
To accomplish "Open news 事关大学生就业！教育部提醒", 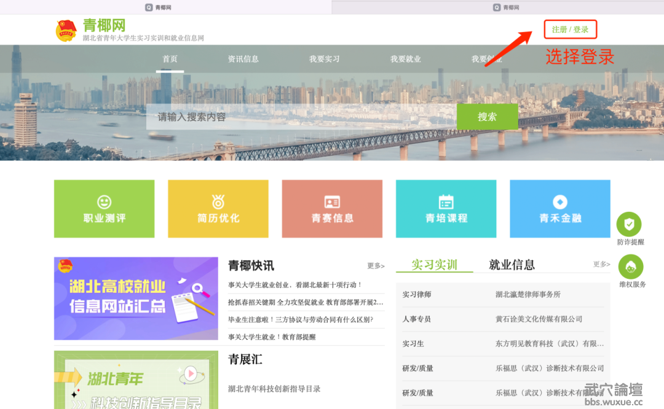I will click(272, 337).
